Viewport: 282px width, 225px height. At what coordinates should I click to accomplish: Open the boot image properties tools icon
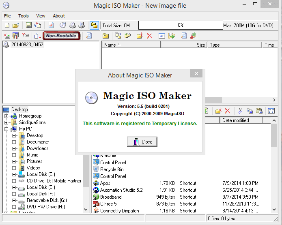[16, 36]
